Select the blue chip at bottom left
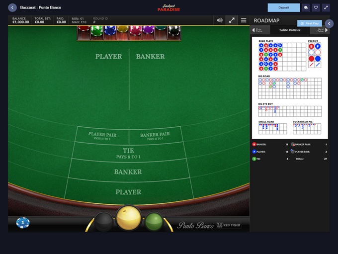 (22, 223)
